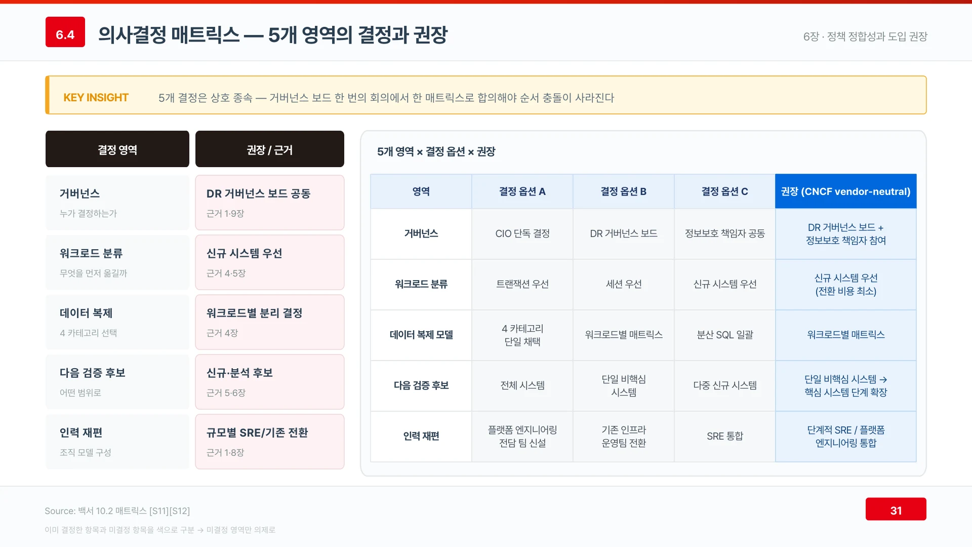Click the 'CIO 단독 결정' cell
The image size is (972, 547).
tap(522, 234)
